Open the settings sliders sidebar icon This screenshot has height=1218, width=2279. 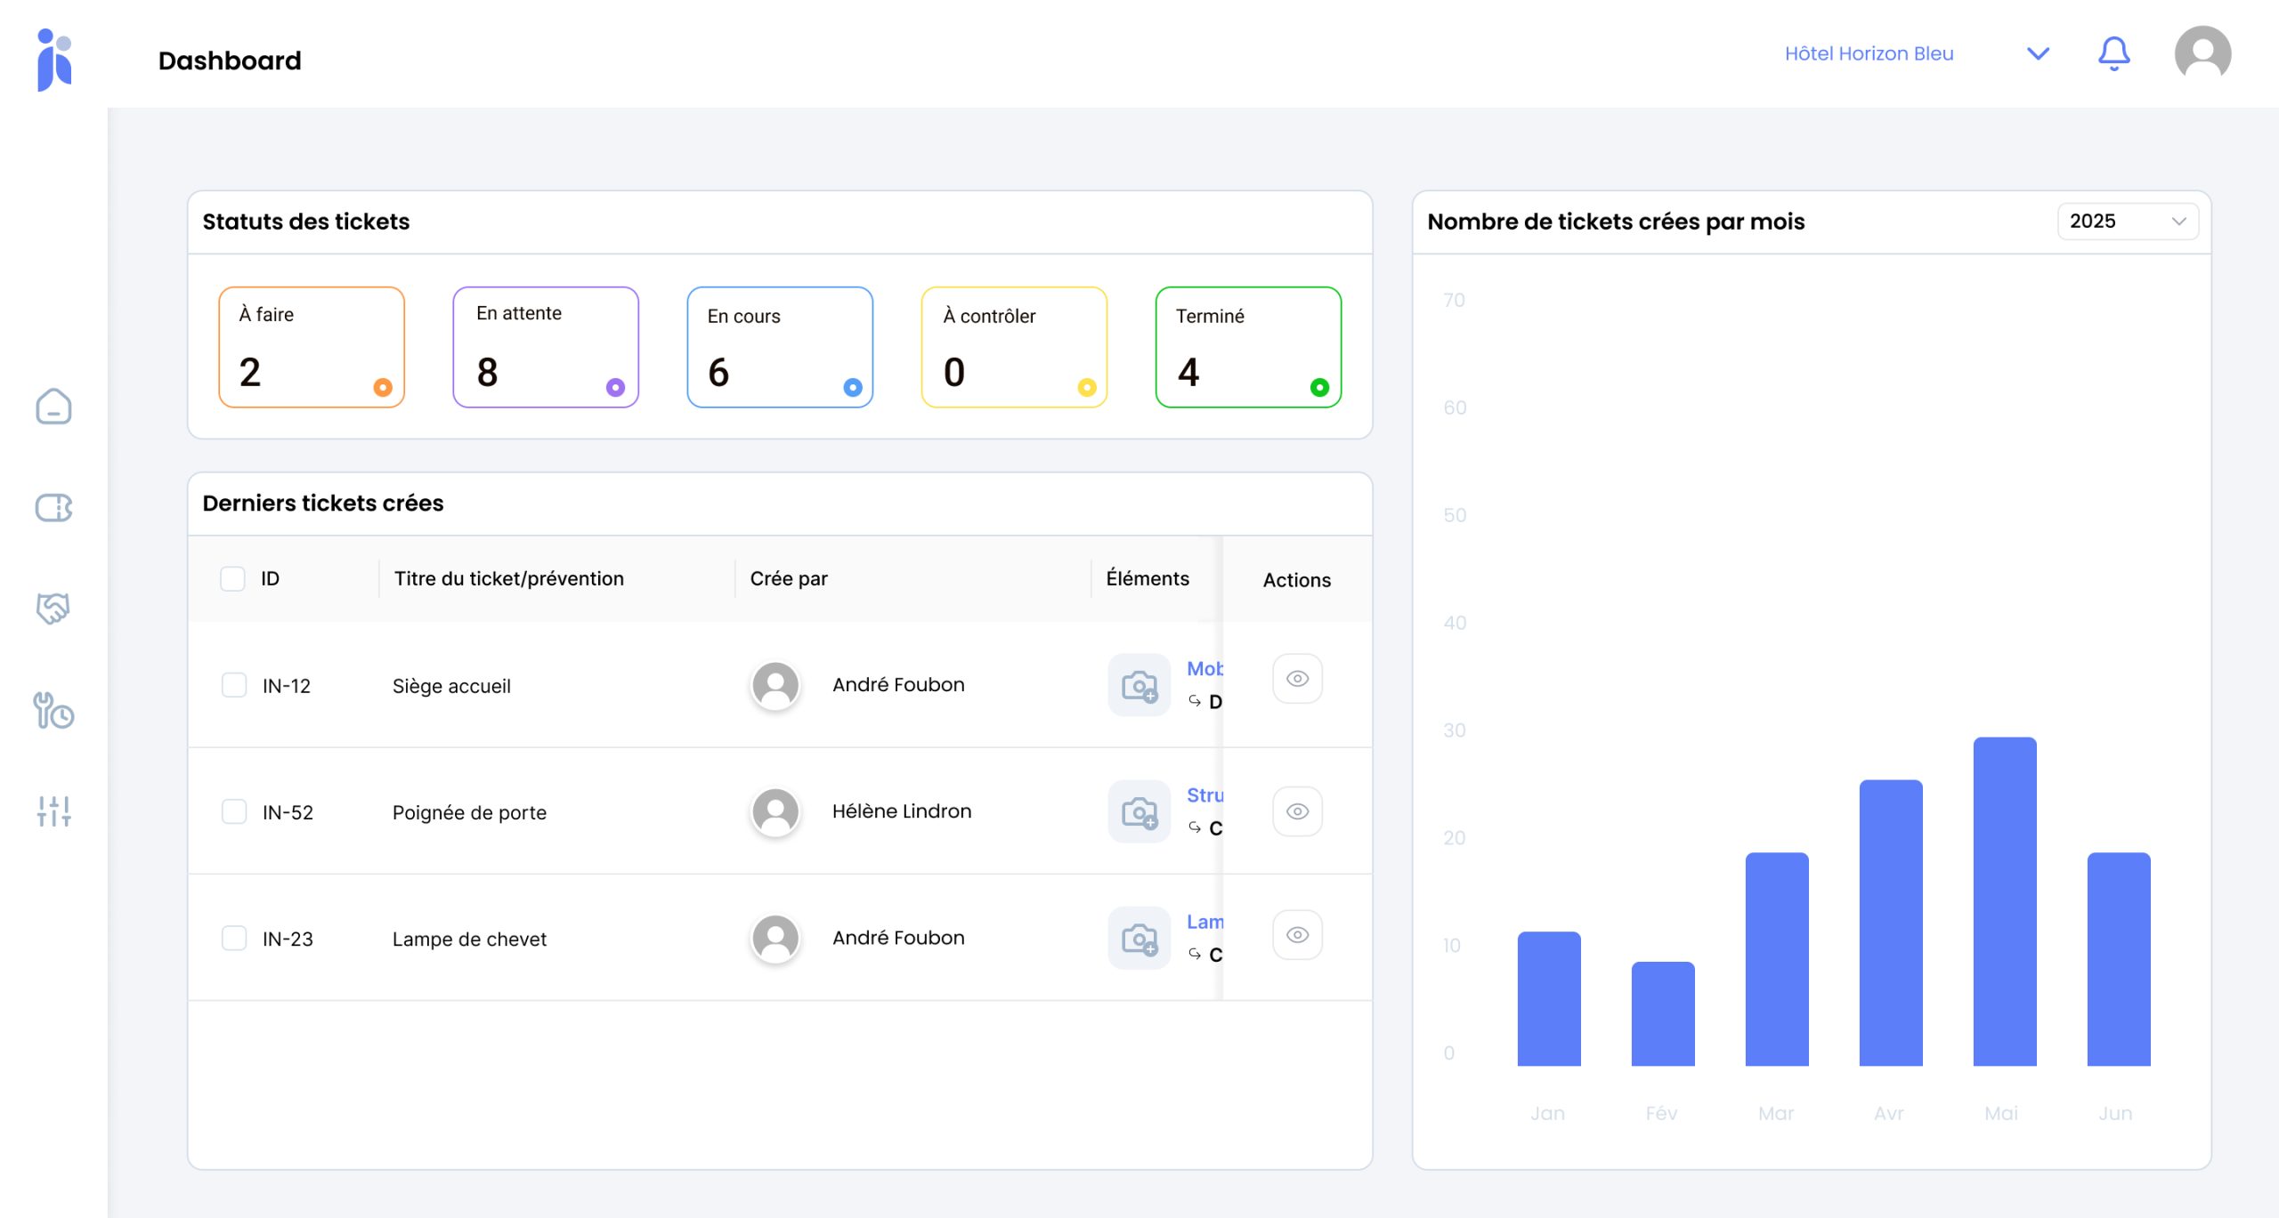coord(53,811)
